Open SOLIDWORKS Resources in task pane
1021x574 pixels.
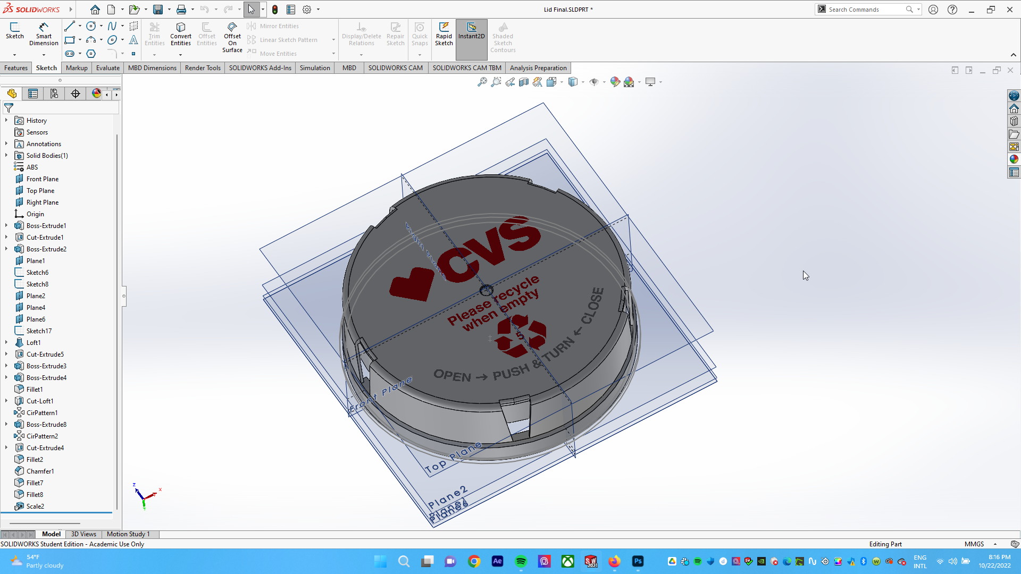(1014, 108)
